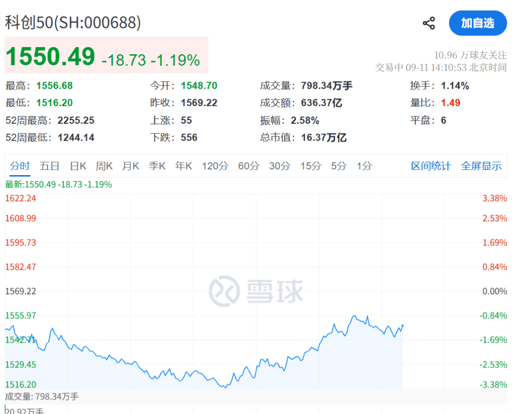Image resolution: width=518 pixels, height=414 pixels.
Task: Show the 年K chart
Action: (183, 166)
